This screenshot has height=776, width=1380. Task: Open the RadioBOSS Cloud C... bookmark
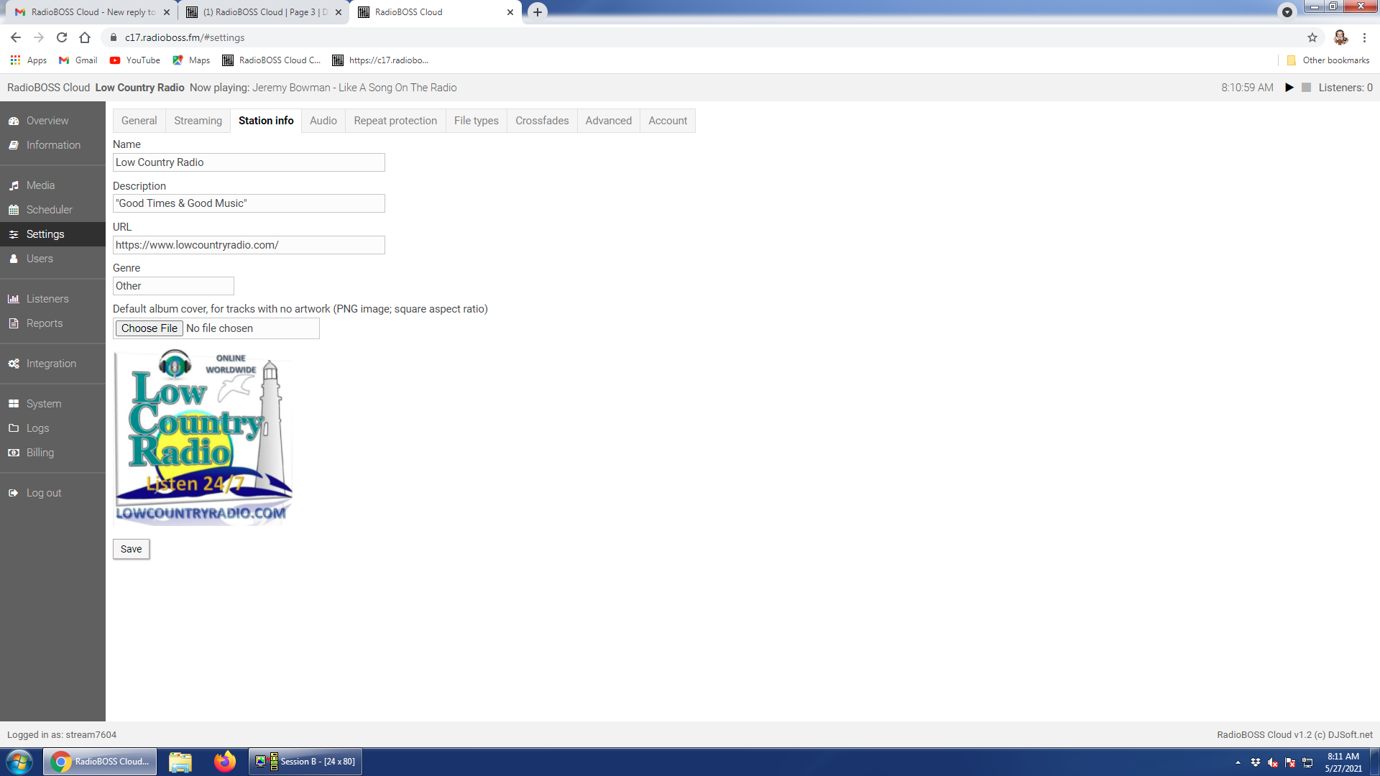click(272, 60)
